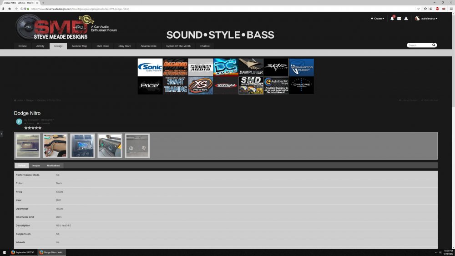
Task: Open second thumbnail showing wiring
Action: tap(55, 146)
